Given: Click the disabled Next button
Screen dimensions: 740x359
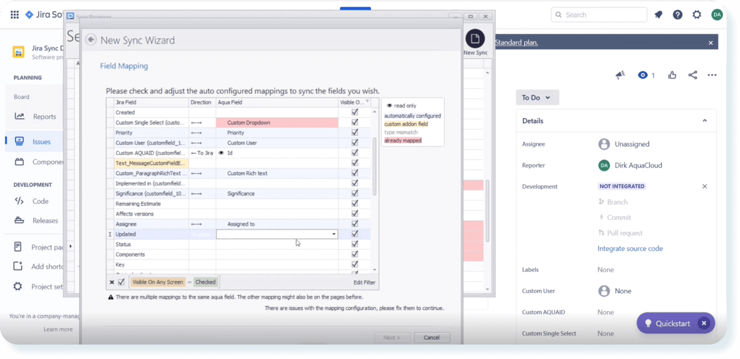Looking at the screenshot, I should (392, 337).
